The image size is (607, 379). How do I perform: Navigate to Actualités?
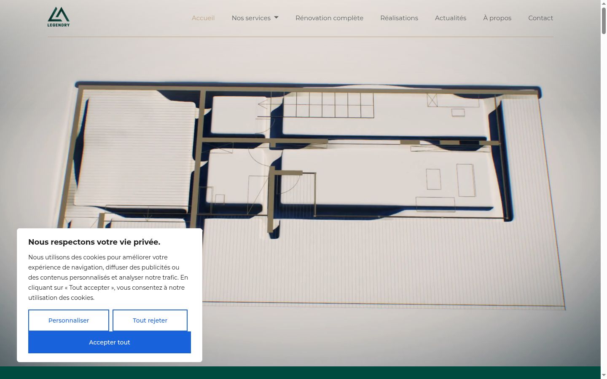pos(451,18)
